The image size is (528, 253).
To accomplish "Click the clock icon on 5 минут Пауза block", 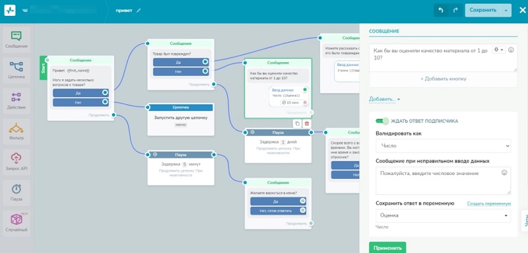I will click(x=155, y=155).
